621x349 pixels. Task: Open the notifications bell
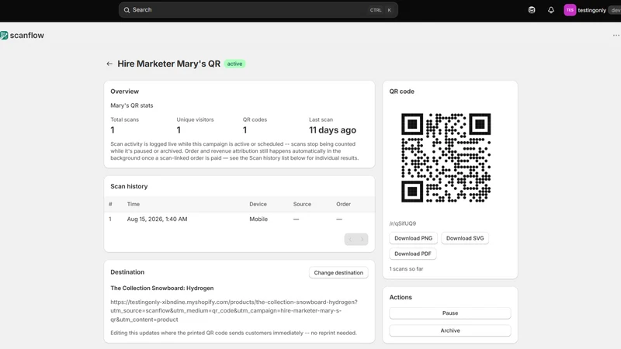coord(551,10)
